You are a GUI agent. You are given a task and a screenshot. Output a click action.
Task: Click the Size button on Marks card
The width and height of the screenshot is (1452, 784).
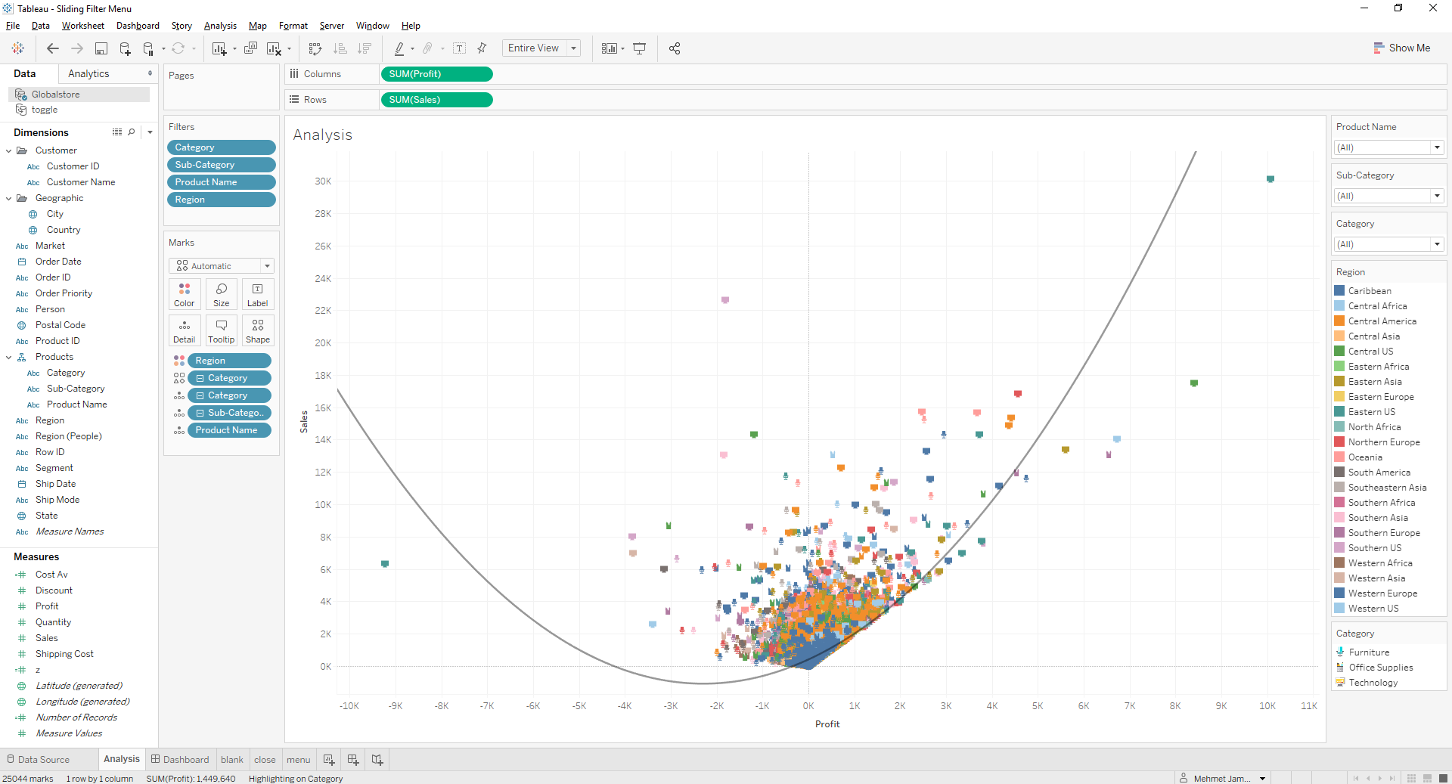[x=222, y=294]
